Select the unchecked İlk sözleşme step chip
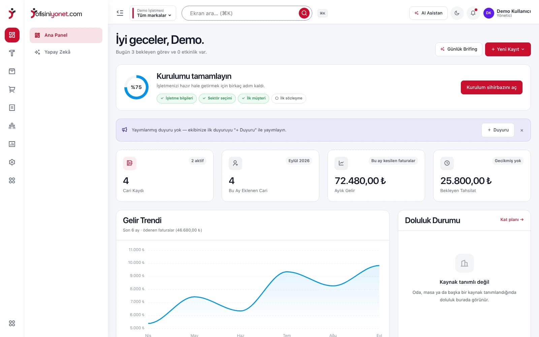The width and height of the screenshot is (539, 337). 289,98
